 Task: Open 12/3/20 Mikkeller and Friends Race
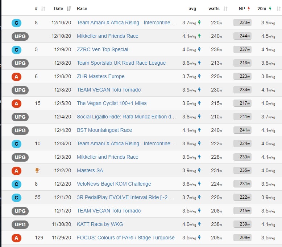pyautogui.click(x=108, y=157)
